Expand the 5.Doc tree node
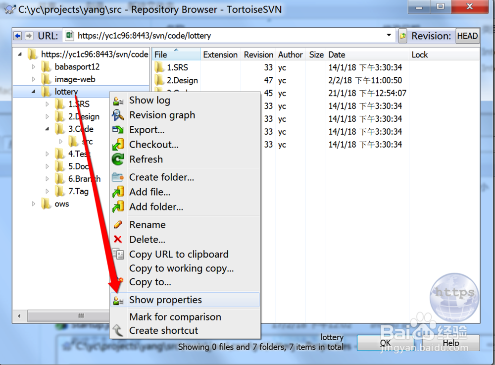The image size is (495, 365). pos(47,166)
